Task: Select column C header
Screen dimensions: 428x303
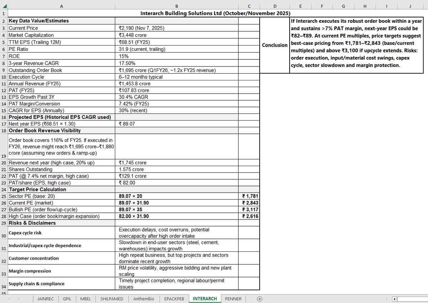Action: (249, 6)
